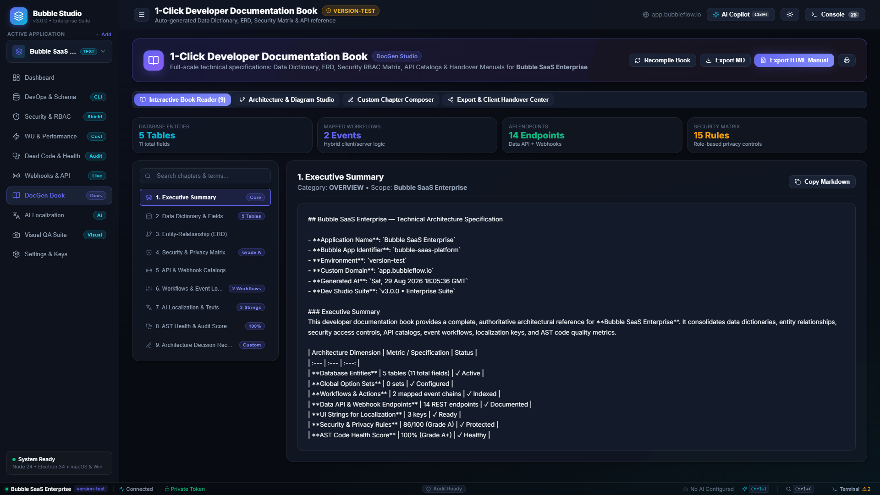Select Interactive Book Reader tab

tap(182, 100)
